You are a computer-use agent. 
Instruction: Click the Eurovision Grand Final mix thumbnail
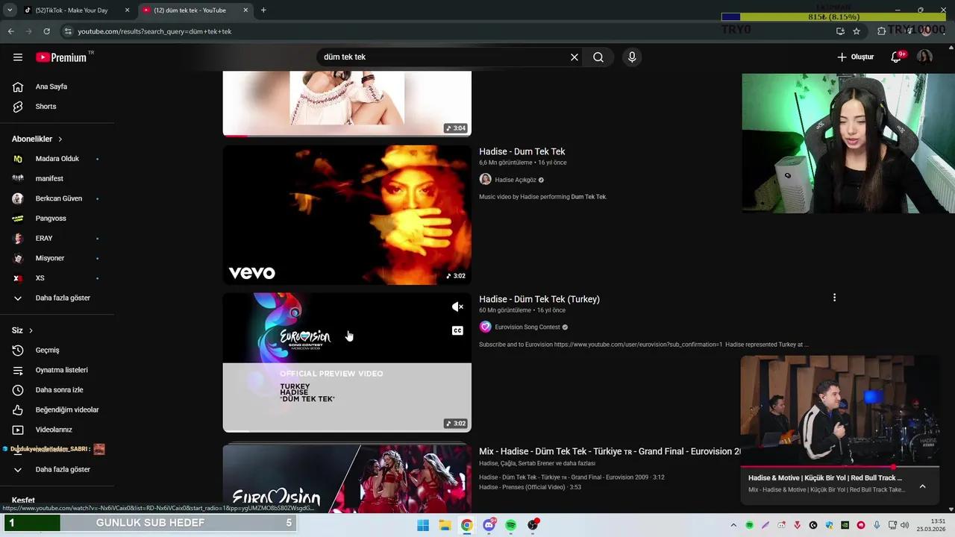[347, 477]
